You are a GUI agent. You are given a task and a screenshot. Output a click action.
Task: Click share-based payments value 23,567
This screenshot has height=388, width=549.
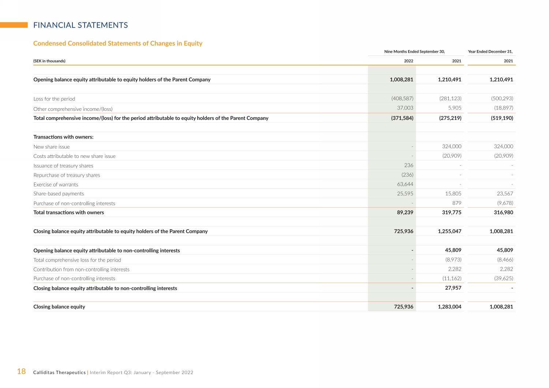505,193
